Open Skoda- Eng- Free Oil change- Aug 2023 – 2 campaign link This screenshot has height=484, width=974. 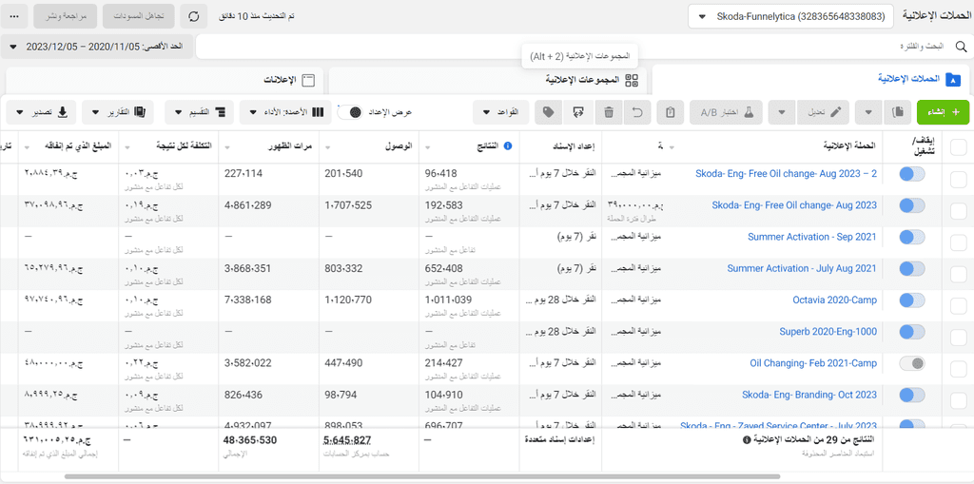coord(786,174)
